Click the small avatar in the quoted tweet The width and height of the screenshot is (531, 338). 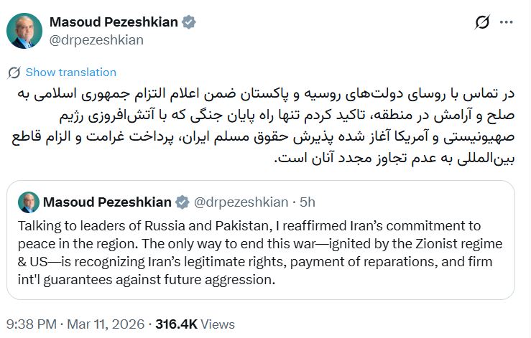pos(28,202)
